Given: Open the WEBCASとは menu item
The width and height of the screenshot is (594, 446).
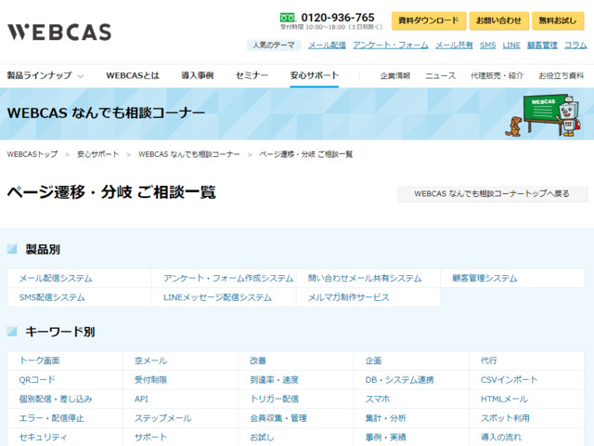Looking at the screenshot, I should (133, 75).
